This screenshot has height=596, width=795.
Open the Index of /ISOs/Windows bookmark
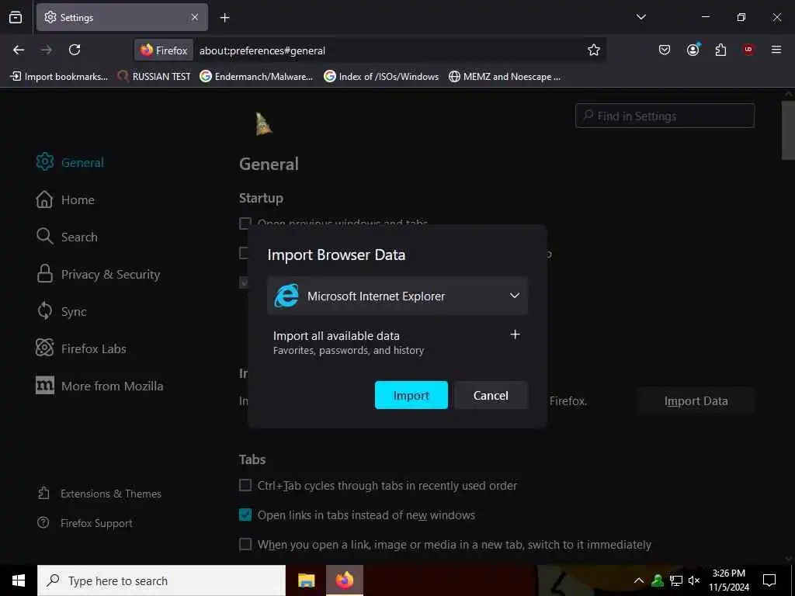pyautogui.click(x=381, y=77)
